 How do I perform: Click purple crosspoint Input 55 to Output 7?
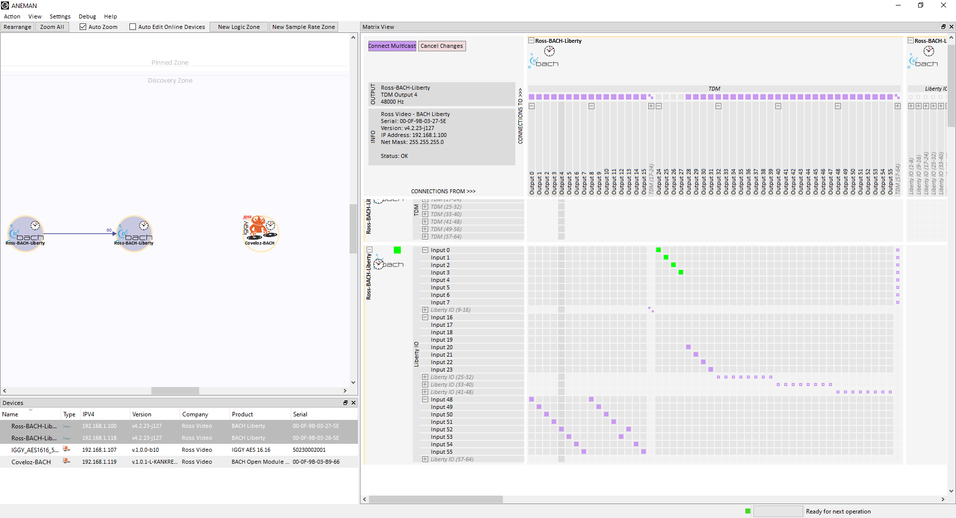584,452
